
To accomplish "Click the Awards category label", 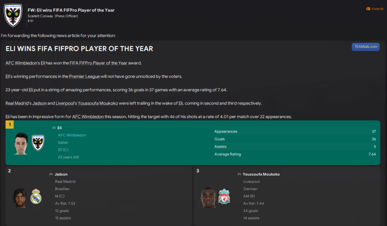I will tap(377, 9).
